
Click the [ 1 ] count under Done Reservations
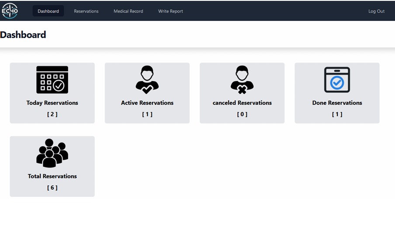point(337,114)
